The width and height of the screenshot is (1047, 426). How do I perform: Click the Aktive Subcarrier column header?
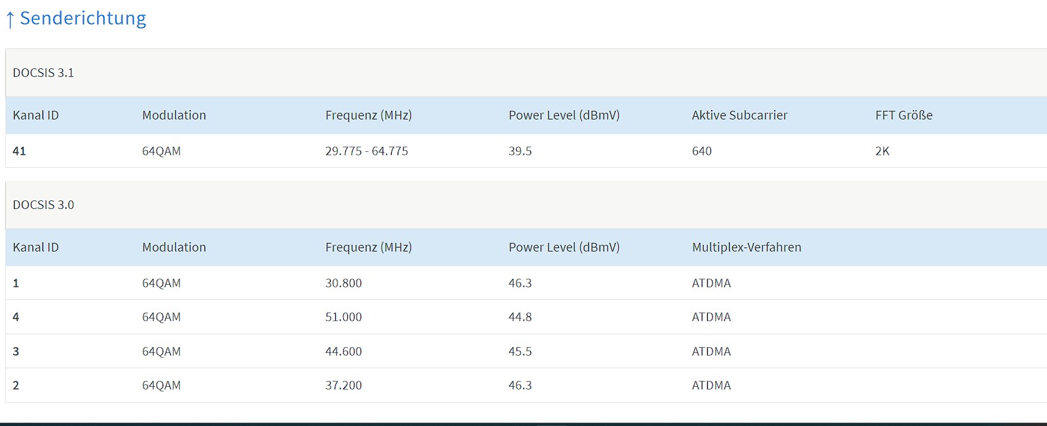[740, 115]
